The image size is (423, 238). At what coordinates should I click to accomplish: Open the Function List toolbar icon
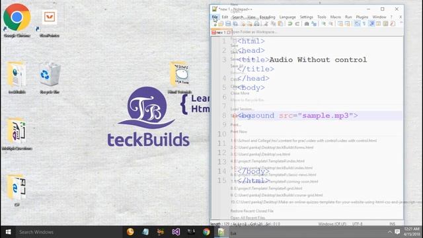[x=393, y=24]
